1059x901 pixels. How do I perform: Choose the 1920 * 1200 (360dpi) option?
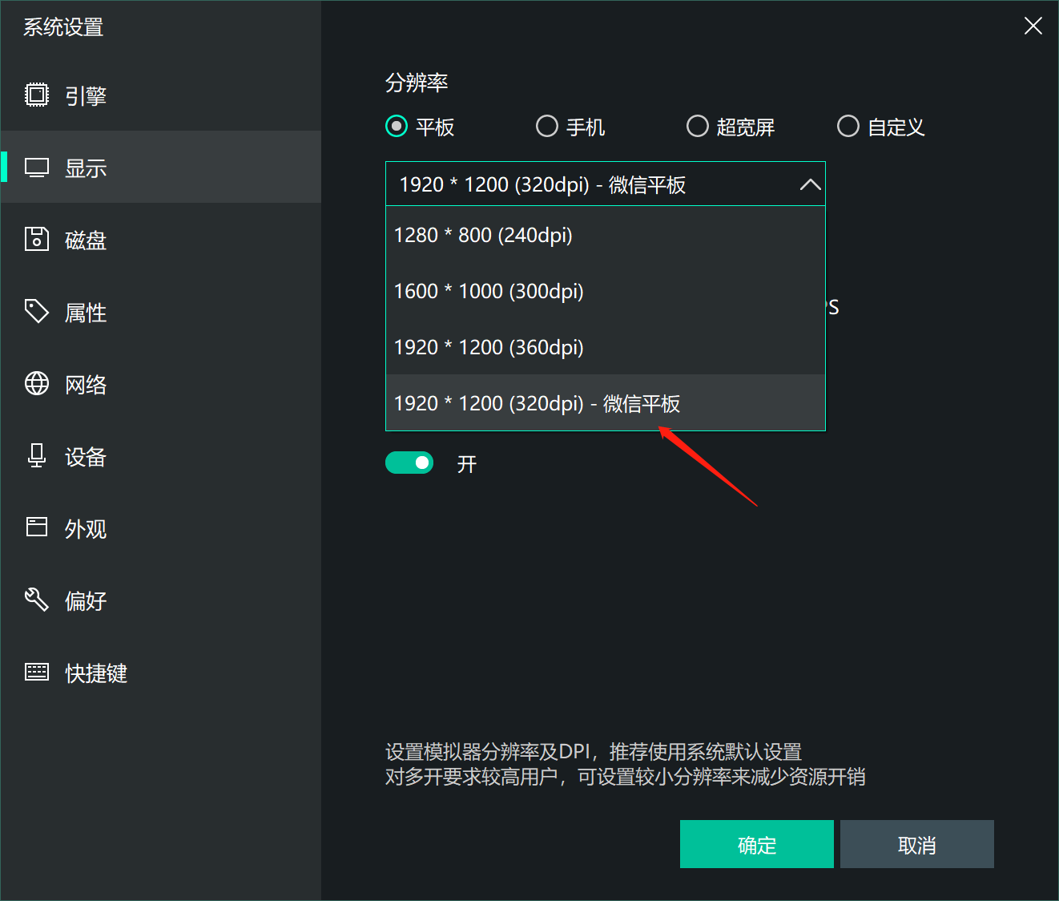point(489,347)
